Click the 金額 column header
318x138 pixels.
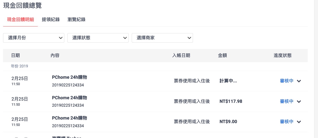coord(223,55)
